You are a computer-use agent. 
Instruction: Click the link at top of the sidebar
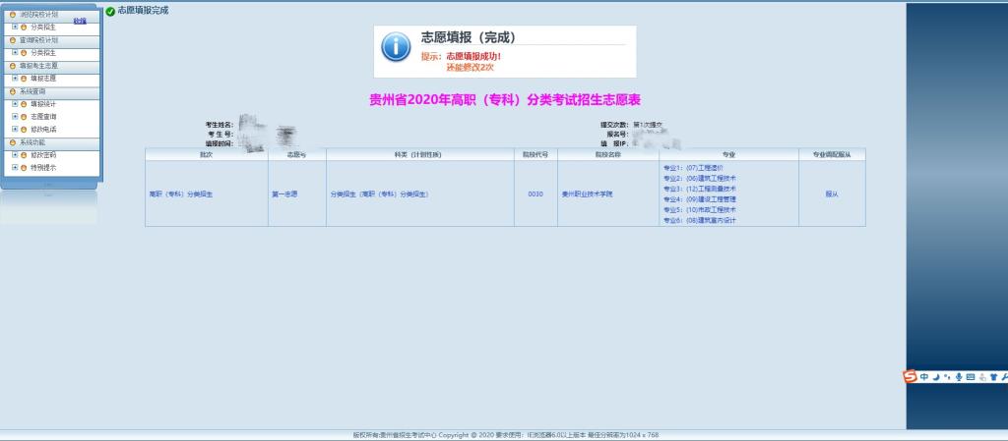80,21
